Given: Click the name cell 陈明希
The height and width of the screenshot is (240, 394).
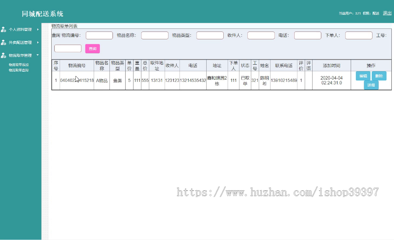Looking at the screenshot, I should [x=264, y=80].
